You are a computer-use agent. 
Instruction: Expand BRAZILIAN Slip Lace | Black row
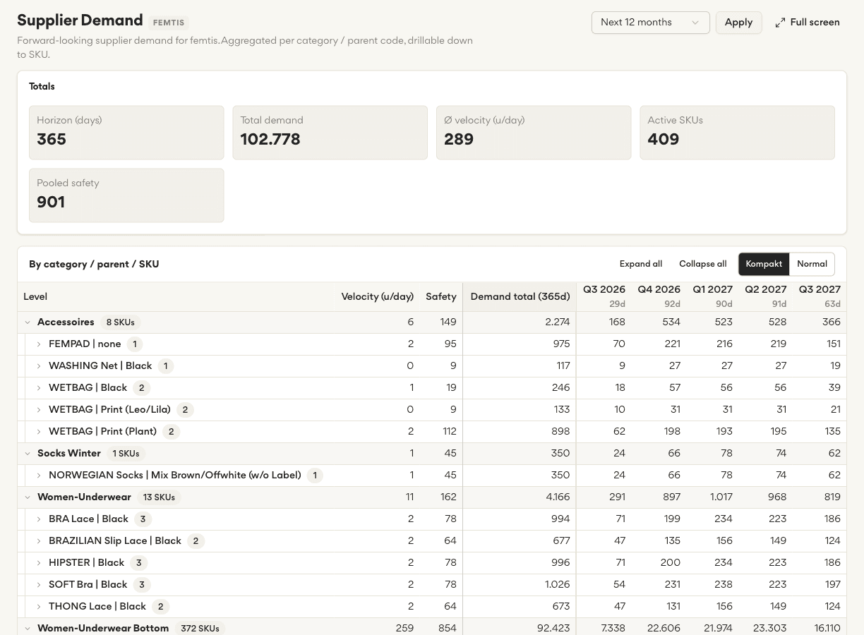click(39, 541)
